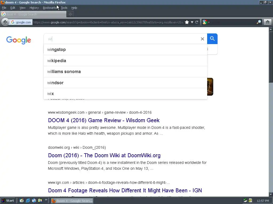Click the Google logo
Viewport: 273px width, 204px height.
19,40
